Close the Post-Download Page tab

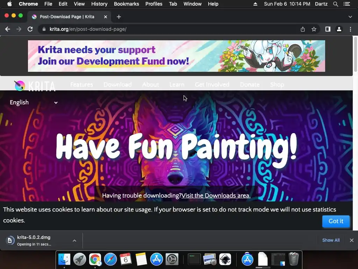point(106,17)
